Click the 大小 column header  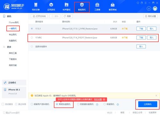pos(115,22)
